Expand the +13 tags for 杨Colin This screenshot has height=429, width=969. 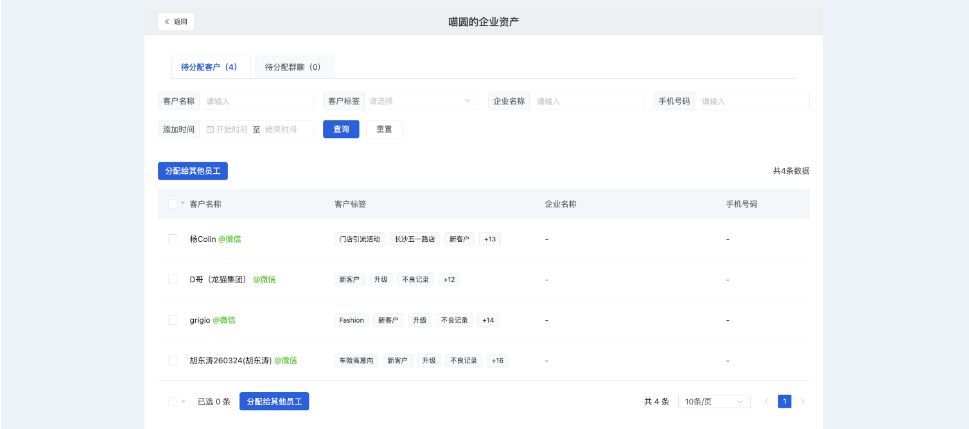coord(490,239)
